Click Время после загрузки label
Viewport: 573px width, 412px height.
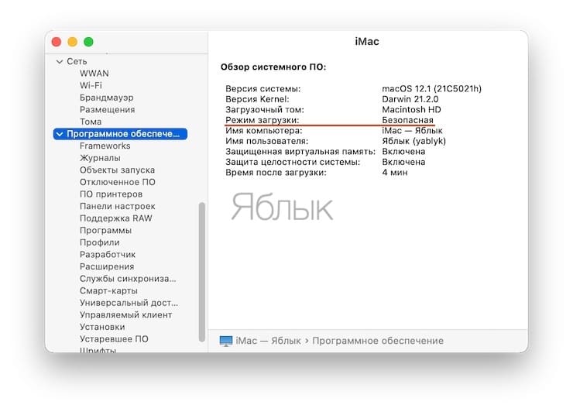tap(276, 173)
